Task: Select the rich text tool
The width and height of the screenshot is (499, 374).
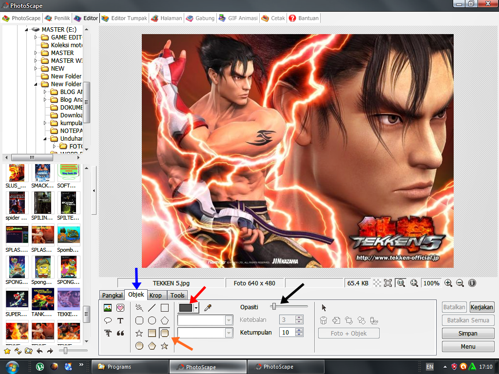Action: 108,333
